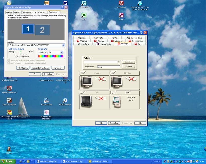Launch the Photodraw desktop icon
Screen dimensions: 206x164
pos(121,3)
